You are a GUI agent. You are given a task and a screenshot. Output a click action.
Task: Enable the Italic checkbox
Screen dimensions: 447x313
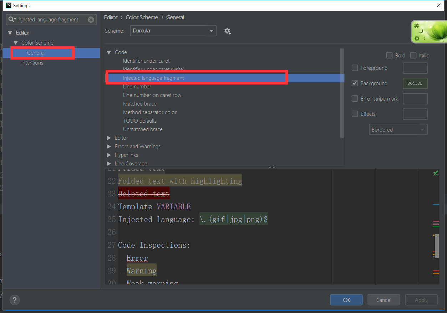(413, 56)
